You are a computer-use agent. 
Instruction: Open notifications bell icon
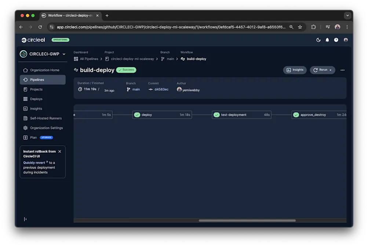tap(327, 40)
